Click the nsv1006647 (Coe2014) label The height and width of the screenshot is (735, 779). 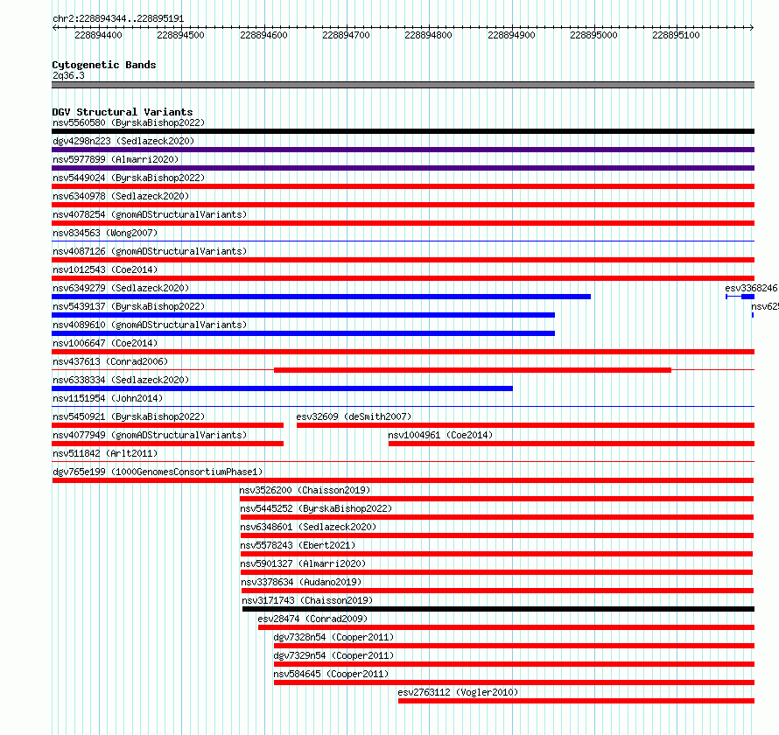tap(105, 343)
